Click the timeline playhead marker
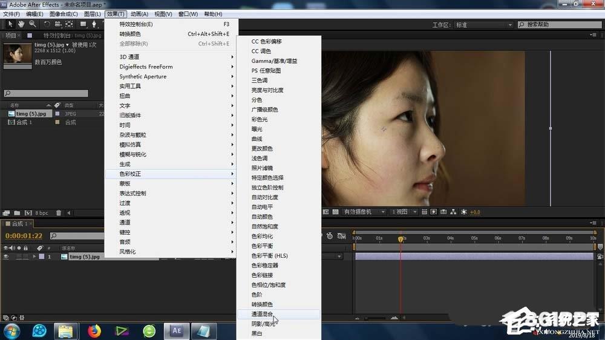The width and height of the screenshot is (605, 340). click(x=401, y=239)
